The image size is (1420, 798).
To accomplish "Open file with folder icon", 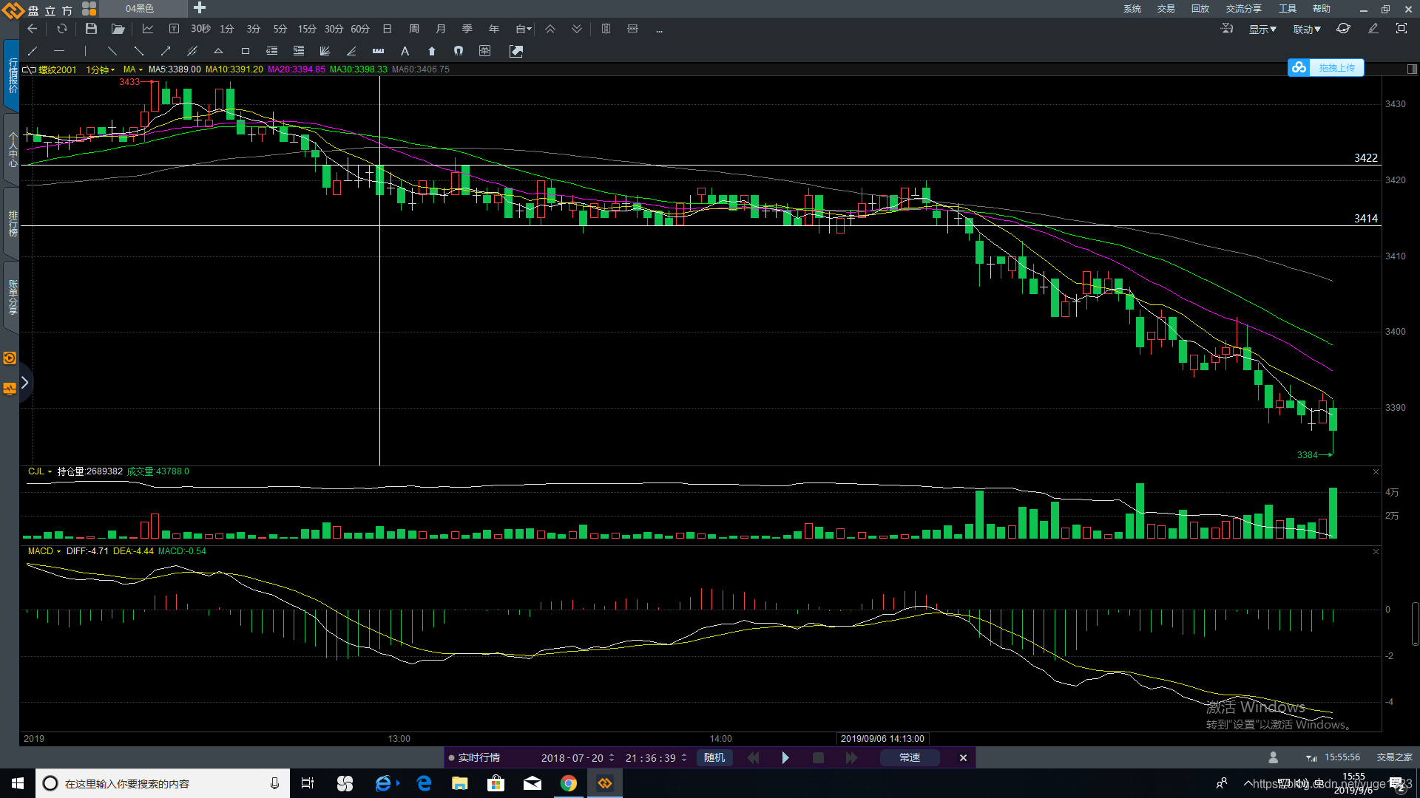I will tap(118, 29).
